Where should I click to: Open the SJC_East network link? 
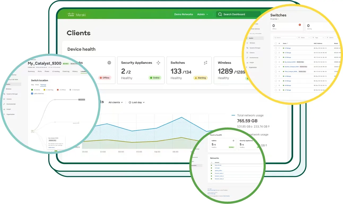click(x=218, y=168)
